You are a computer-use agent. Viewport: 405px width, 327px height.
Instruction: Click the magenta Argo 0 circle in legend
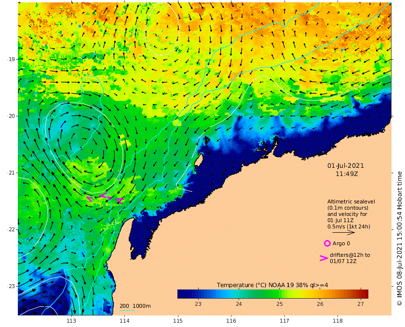click(327, 243)
